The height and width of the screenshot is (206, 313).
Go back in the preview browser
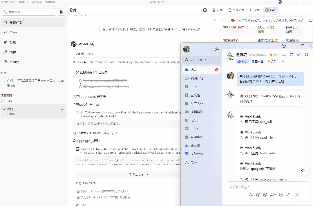(x=215, y=20)
